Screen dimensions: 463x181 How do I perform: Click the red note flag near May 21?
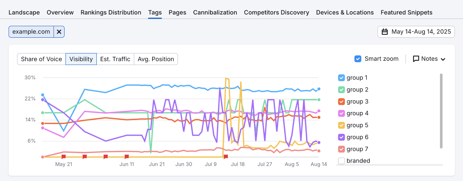click(64, 157)
